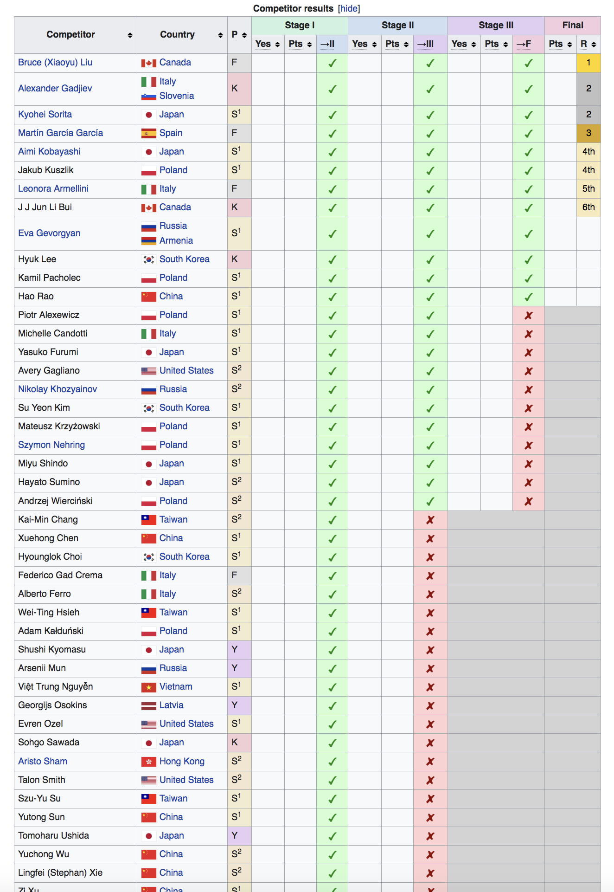Click Bruce Liu's Stage I advancement checkmark

point(332,63)
